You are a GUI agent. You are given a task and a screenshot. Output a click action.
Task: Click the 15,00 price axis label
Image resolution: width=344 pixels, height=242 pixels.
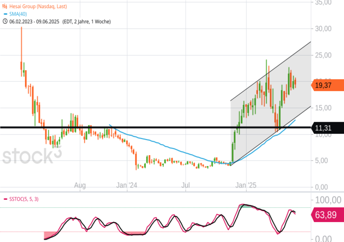323,108
